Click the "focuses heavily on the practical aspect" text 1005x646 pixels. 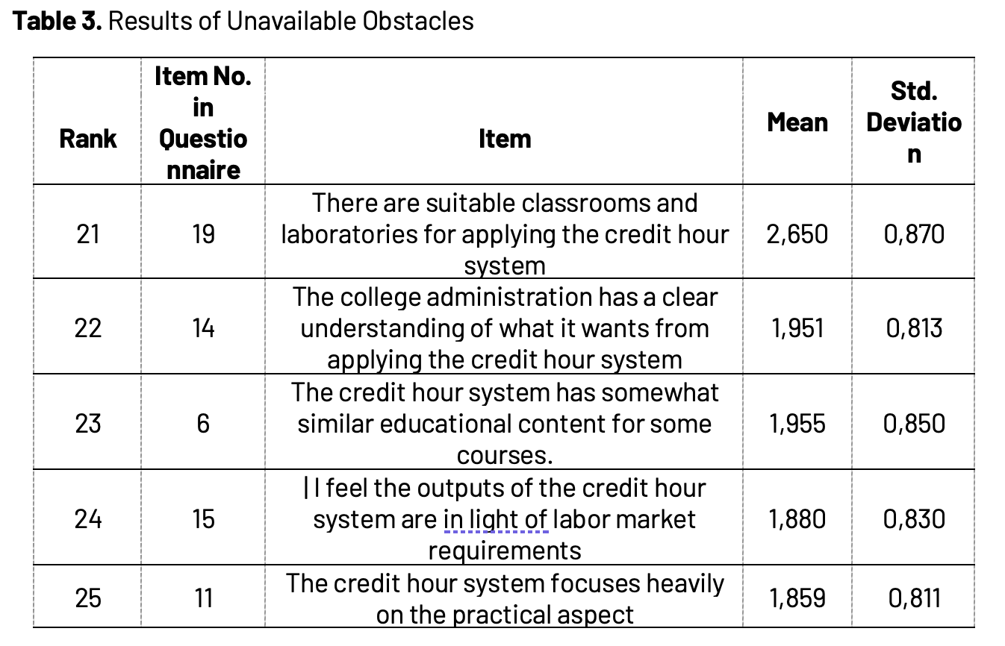(x=504, y=598)
